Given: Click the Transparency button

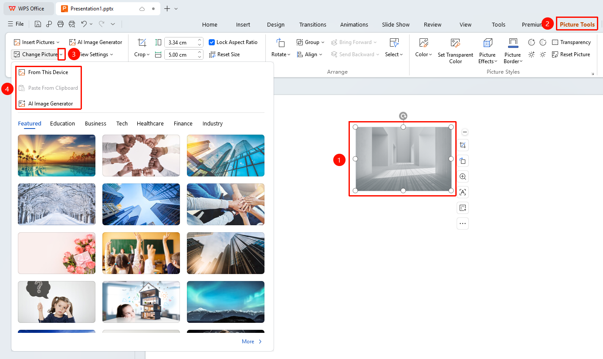Looking at the screenshot, I should tap(571, 42).
